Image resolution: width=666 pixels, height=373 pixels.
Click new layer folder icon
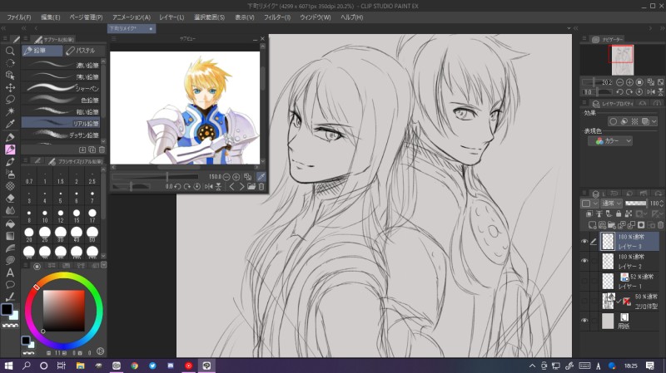coord(612,224)
